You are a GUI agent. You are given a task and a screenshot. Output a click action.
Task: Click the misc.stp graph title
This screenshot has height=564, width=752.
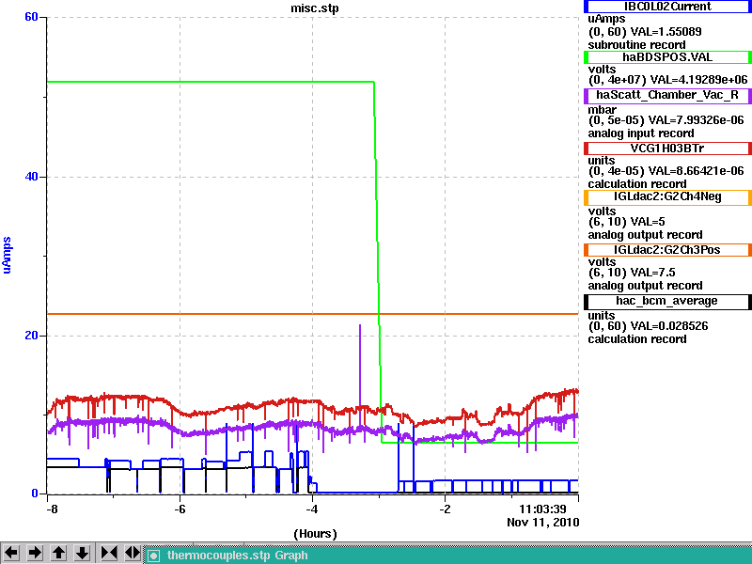(315, 8)
